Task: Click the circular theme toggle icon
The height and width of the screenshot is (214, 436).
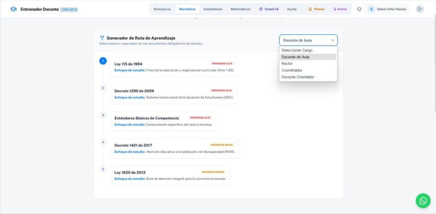Action: tap(359, 9)
